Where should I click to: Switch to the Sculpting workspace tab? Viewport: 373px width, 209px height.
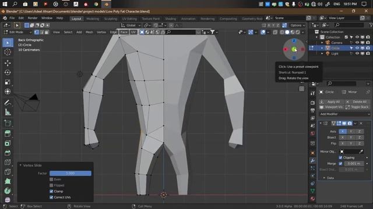(x=111, y=19)
